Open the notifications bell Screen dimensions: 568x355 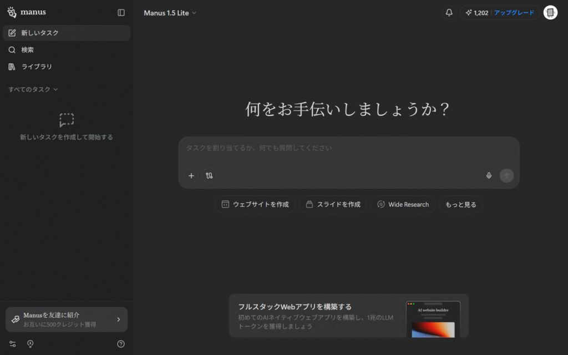point(449,13)
